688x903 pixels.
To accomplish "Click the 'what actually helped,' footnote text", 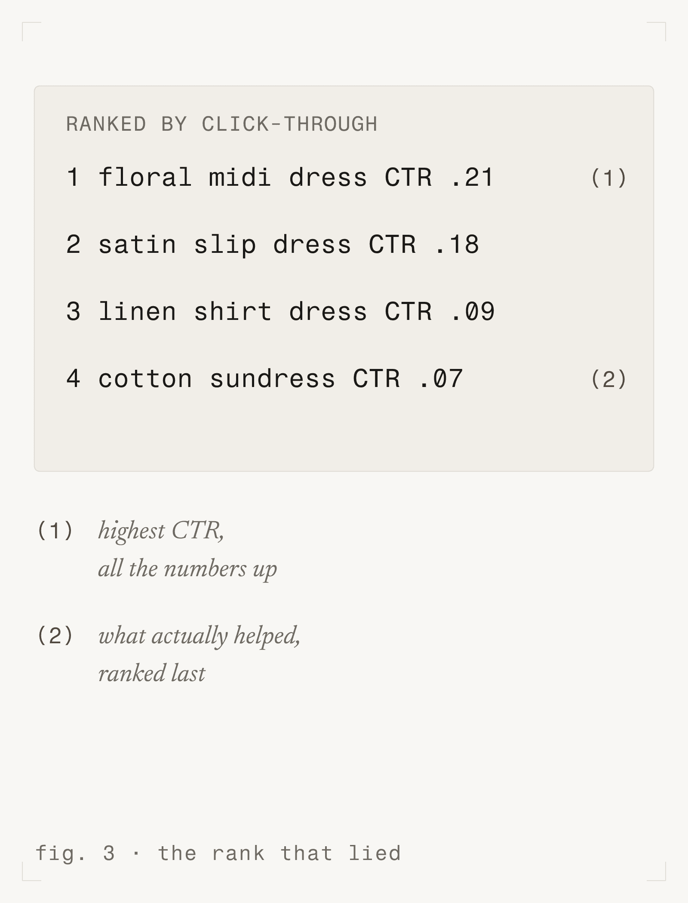I will pyautogui.click(x=199, y=636).
